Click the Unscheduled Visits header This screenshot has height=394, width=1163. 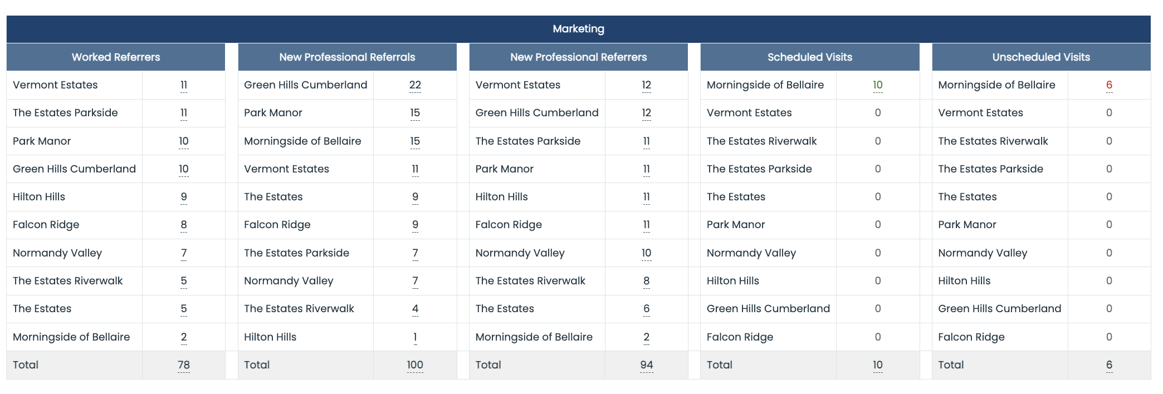tap(1041, 57)
